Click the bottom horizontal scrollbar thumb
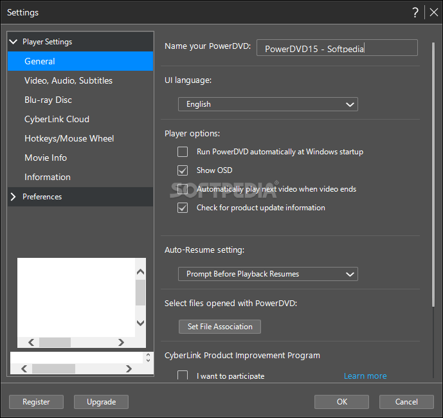443x418 pixels. point(53,369)
